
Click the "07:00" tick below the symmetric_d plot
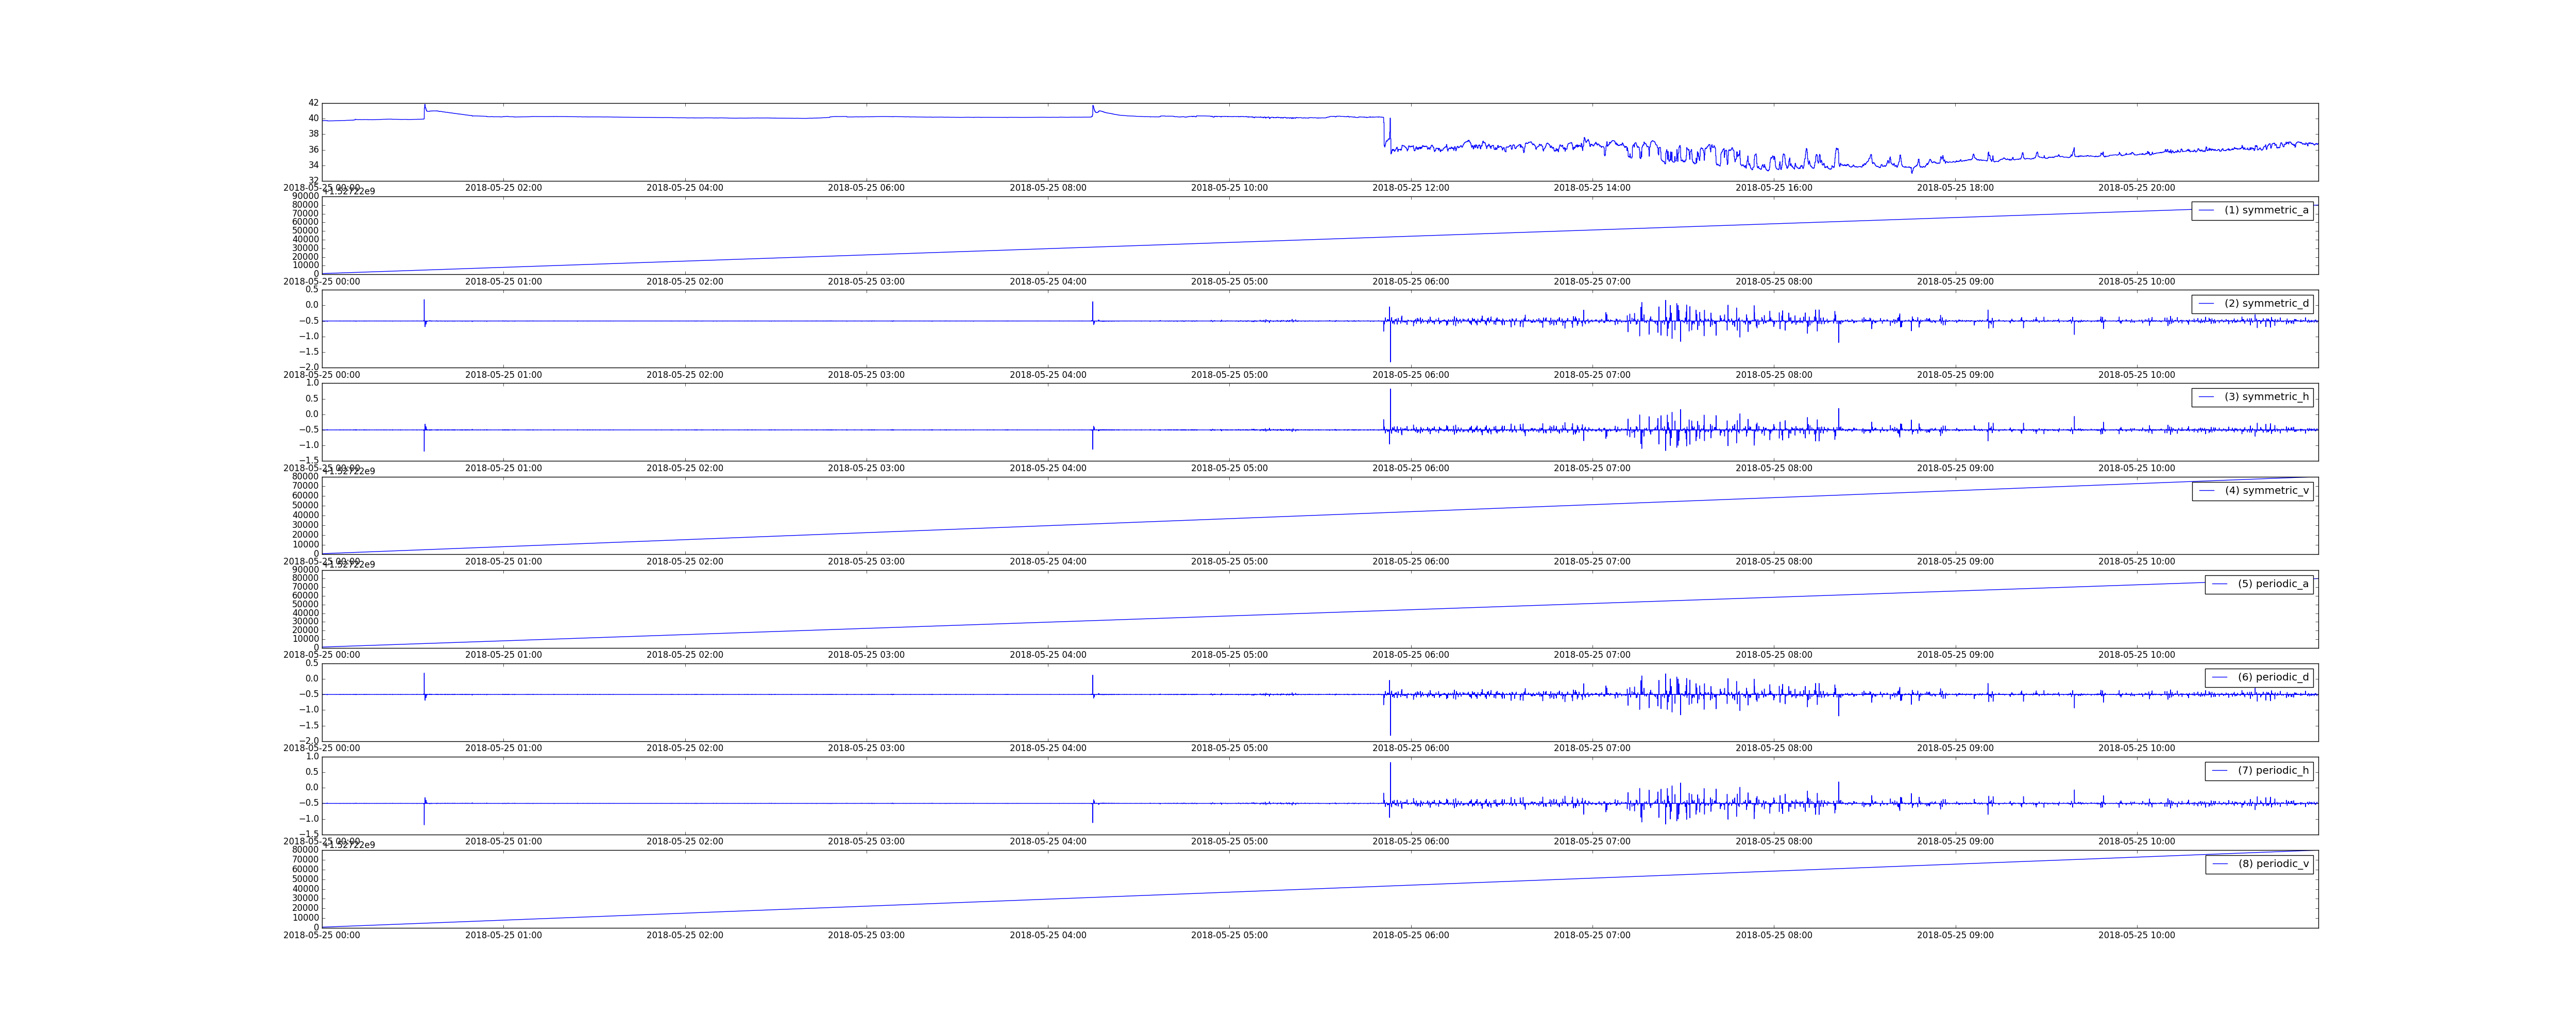1592,375
